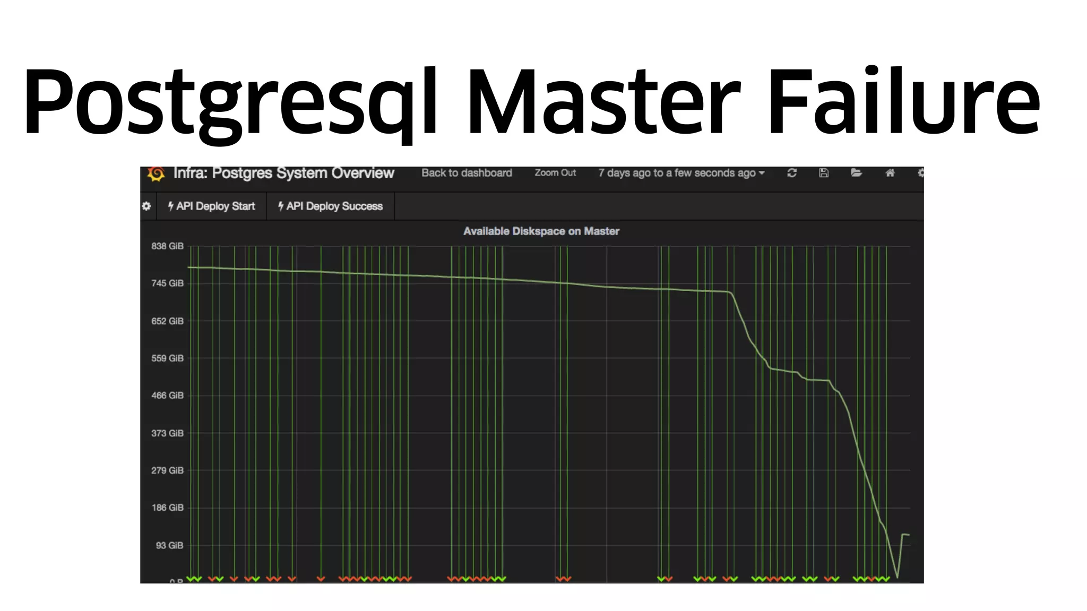Open the time range picker dropdown
1087x611 pixels.
681,173
